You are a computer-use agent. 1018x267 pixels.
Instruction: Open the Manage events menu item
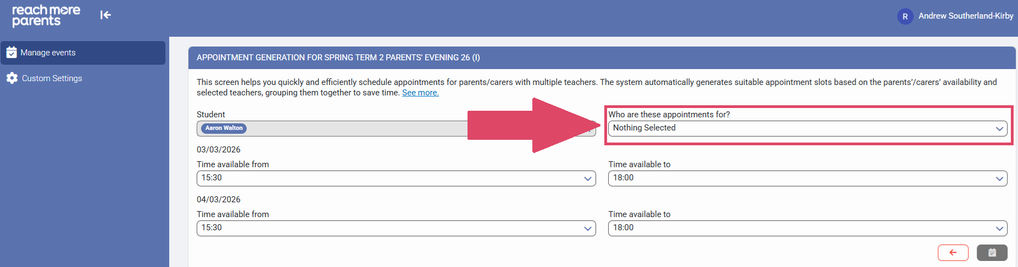click(82, 53)
